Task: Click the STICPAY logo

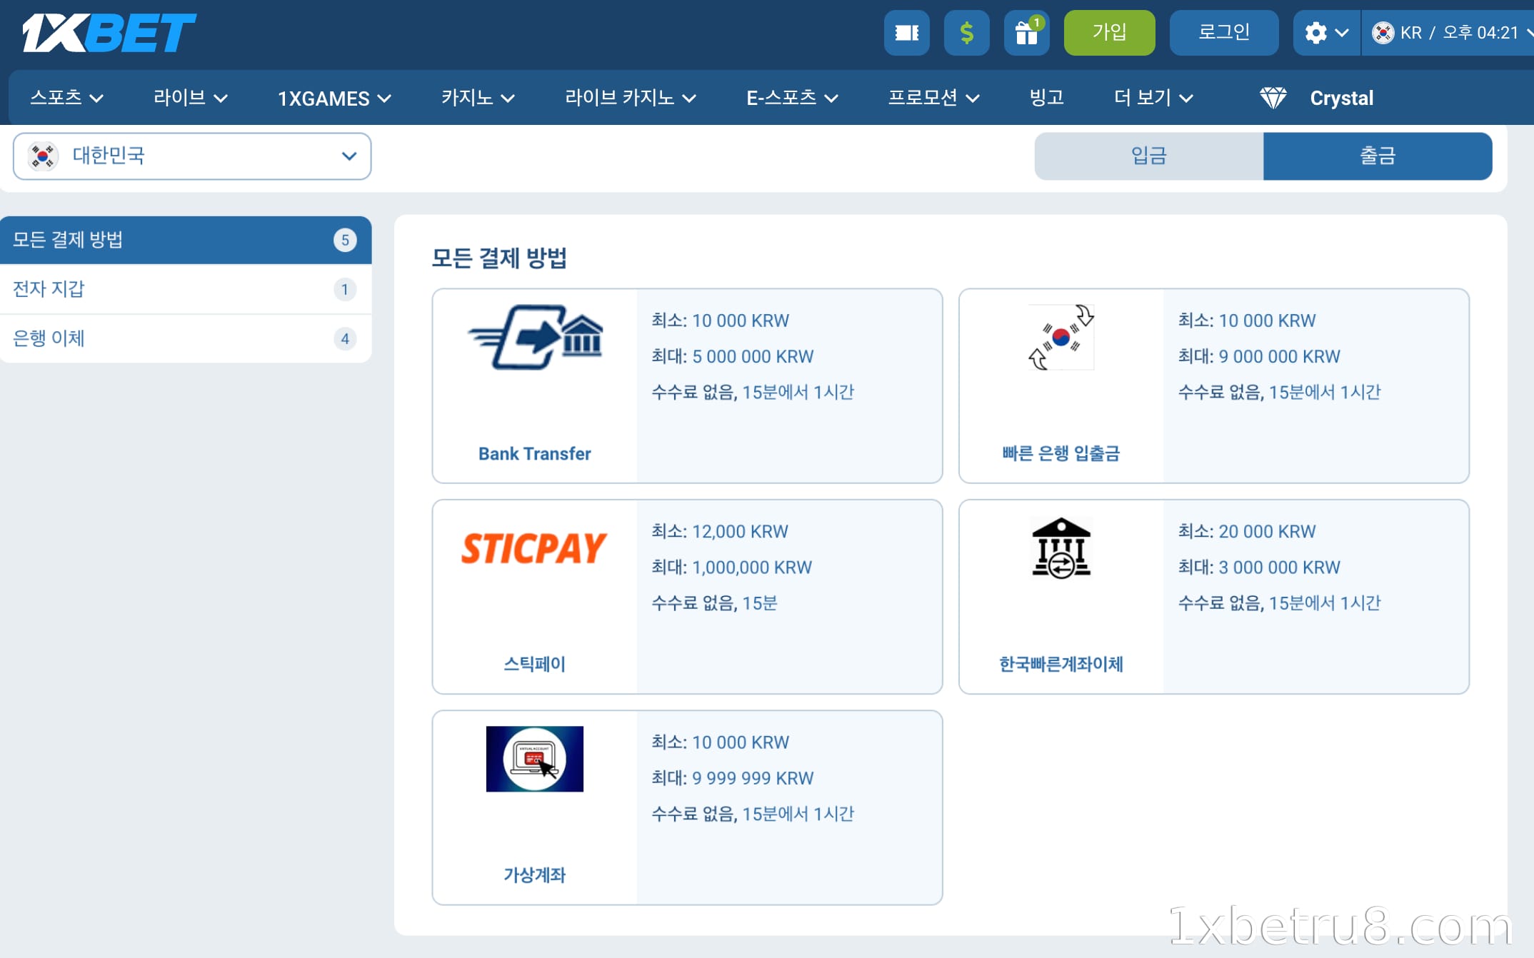Action: click(x=534, y=548)
